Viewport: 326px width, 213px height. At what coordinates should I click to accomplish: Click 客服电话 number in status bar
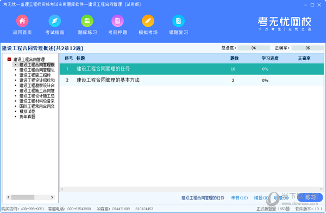[x=79, y=209]
